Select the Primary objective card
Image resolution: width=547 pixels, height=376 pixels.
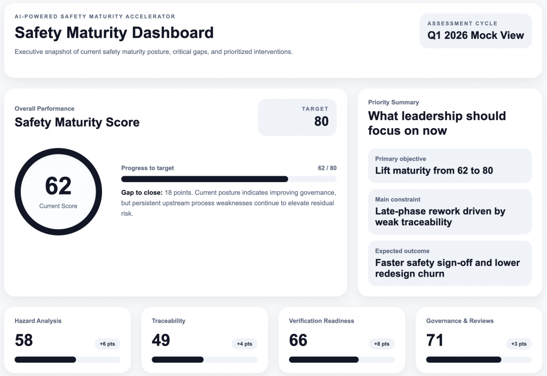[450, 166]
